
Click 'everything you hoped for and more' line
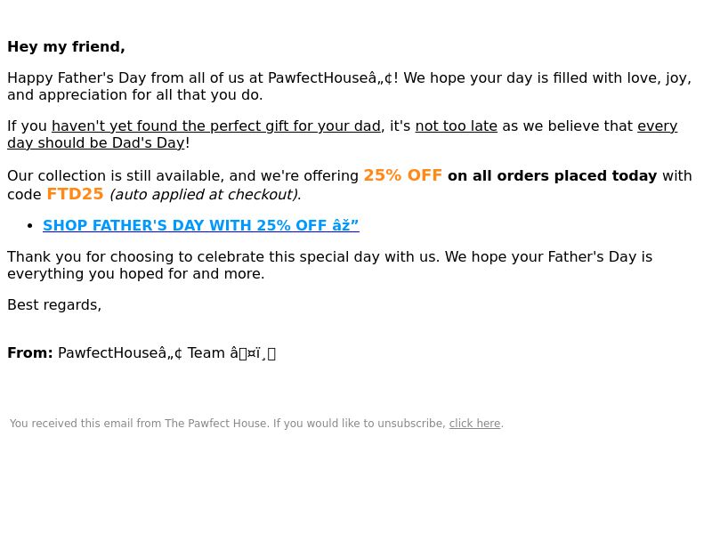(136, 274)
